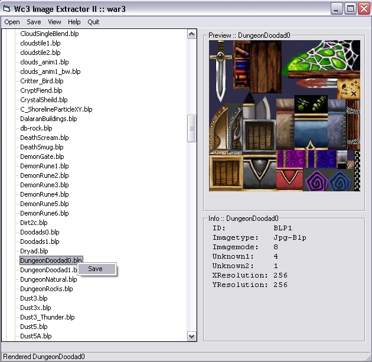Select CrystalSheild.blp
The image size is (372, 362).
coord(44,100)
